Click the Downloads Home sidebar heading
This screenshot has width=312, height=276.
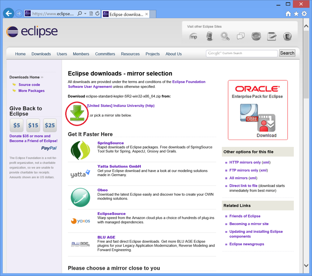[x=25, y=77]
